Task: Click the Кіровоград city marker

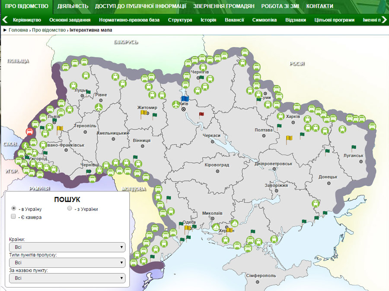Action: click(x=217, y=171)
